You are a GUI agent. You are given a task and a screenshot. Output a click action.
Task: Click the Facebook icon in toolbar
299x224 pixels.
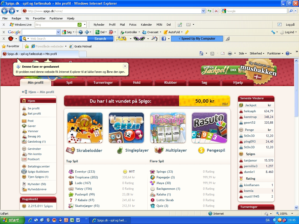click(x=164, y=39)
